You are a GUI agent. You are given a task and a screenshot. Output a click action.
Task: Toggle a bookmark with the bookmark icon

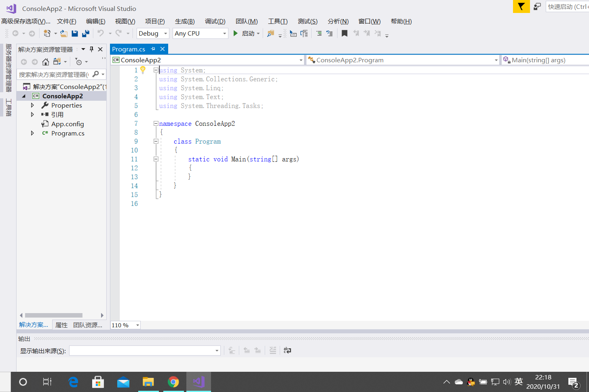(x=344, y=34)
